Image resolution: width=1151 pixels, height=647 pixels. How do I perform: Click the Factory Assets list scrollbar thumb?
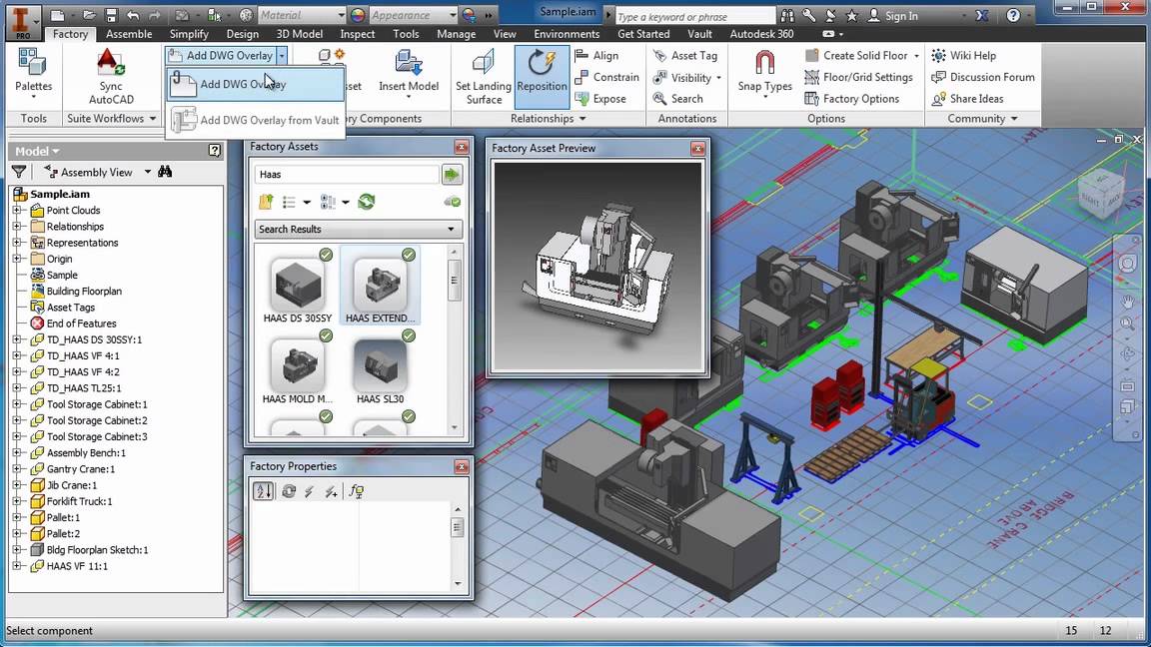[455, 280]
